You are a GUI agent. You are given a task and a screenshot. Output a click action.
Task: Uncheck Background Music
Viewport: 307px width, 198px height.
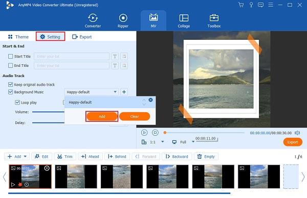[x=10, y=92]
